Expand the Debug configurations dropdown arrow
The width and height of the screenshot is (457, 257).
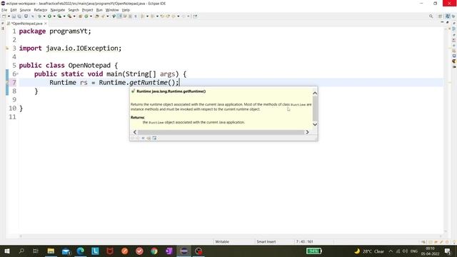(44, 16)
